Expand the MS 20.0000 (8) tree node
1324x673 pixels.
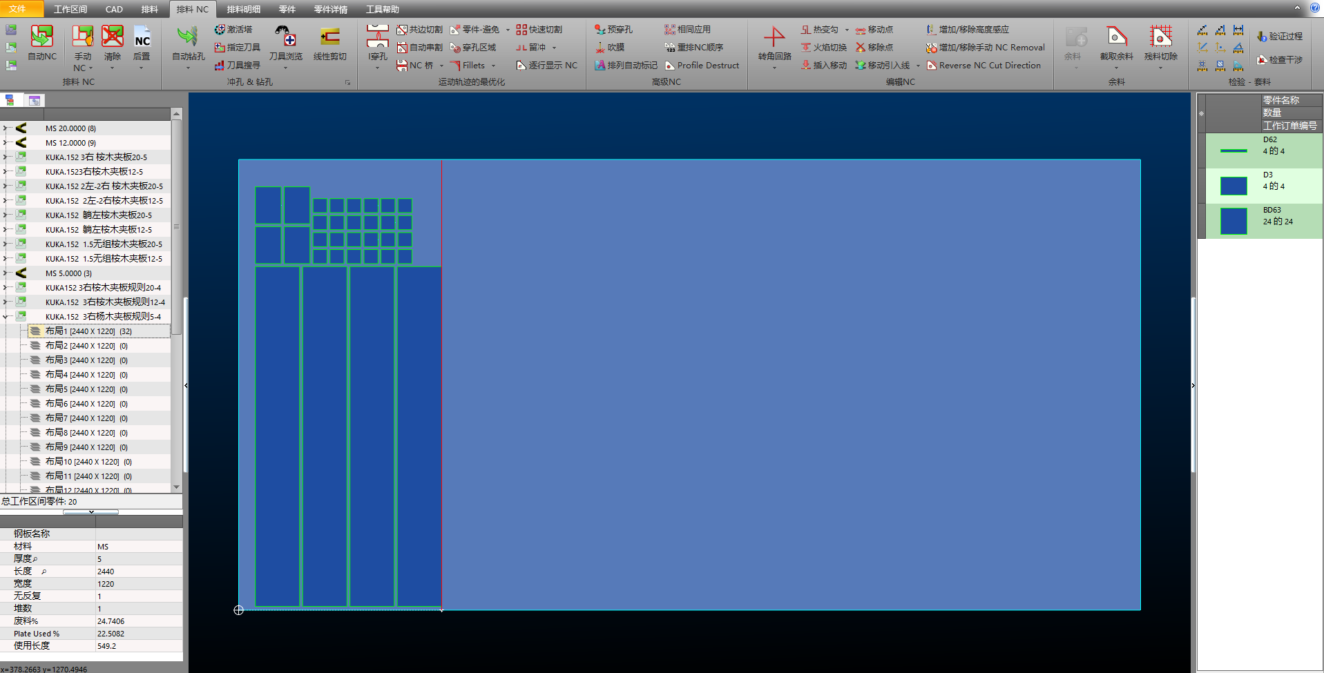(6, 128)
